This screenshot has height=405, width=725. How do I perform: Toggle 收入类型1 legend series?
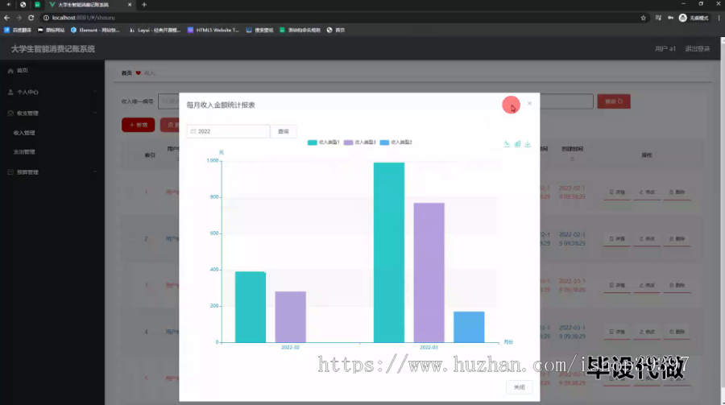[324, 143]
